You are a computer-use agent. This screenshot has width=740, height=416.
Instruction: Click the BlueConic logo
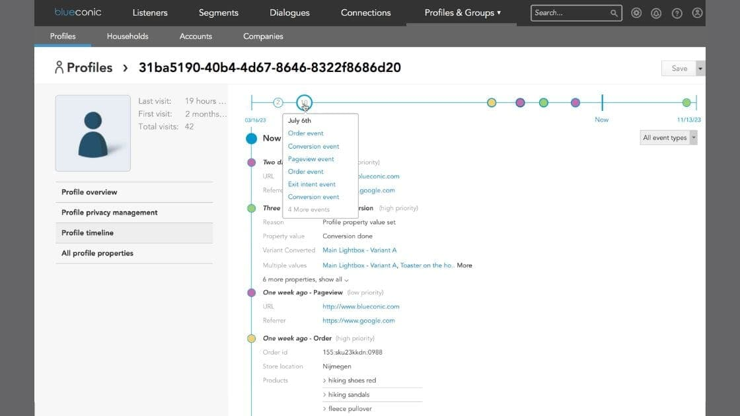(x=77, y=13)
